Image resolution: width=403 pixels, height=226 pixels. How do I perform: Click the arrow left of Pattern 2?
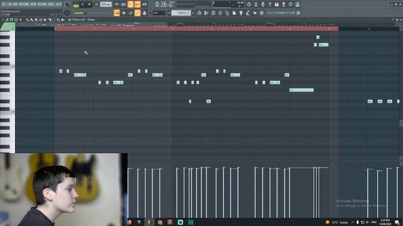(x=169, y=13)
